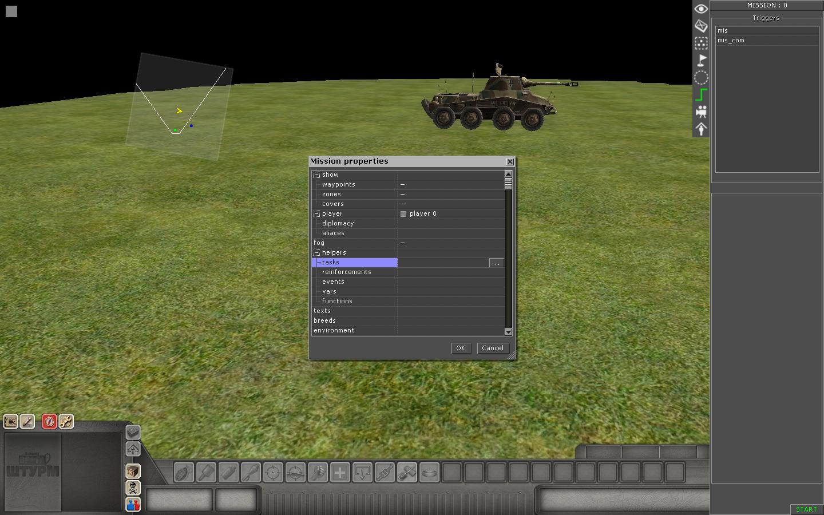This screenshot has width=824, height=515.
Task: Click the small gray square at top left
Action: (11, 11)
